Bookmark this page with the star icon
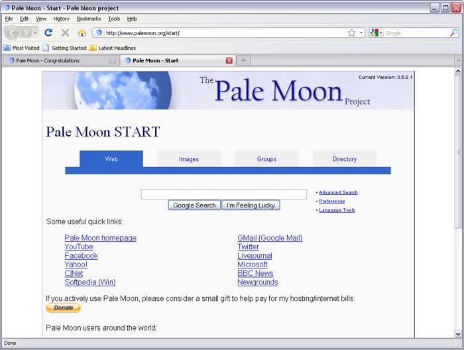 (x=351, y=33)
